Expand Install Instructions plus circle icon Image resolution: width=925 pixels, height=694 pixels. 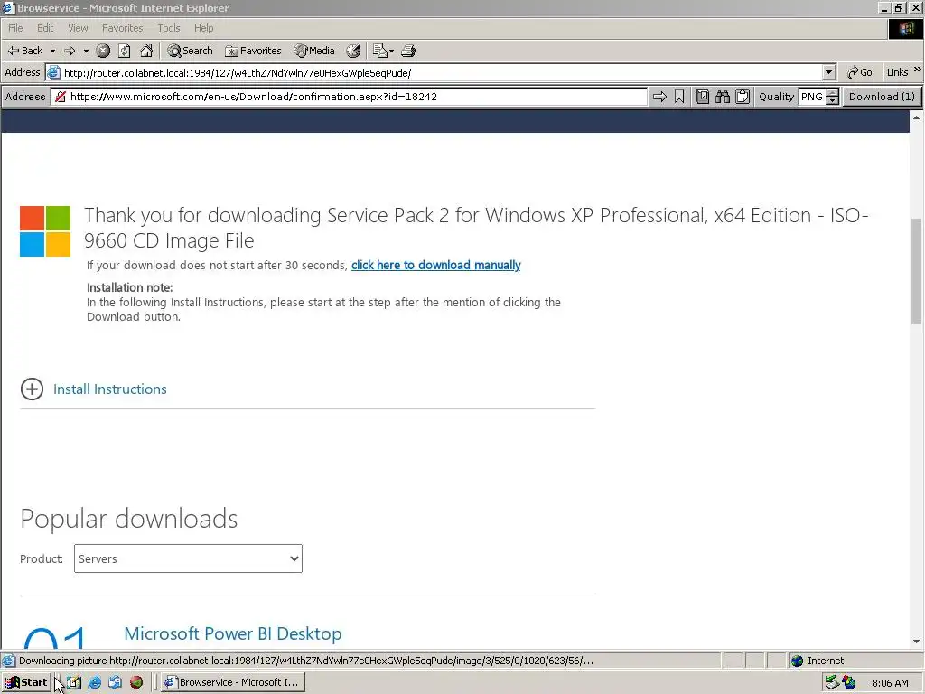pos(32,389)
